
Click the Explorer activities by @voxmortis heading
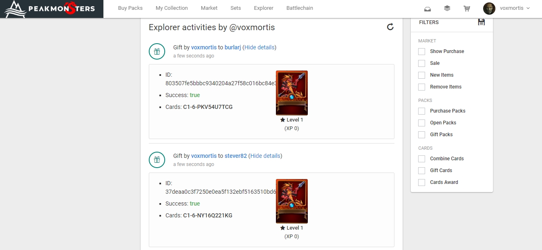(x=212, y=27)
